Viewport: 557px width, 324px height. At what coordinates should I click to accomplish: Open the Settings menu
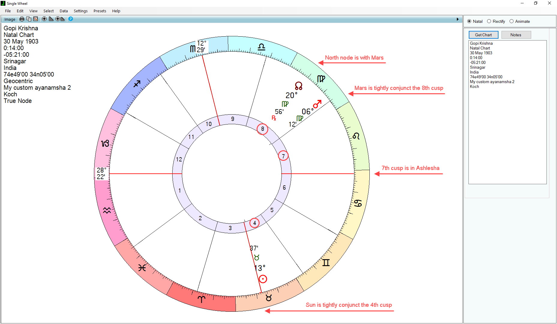point(80,11)
